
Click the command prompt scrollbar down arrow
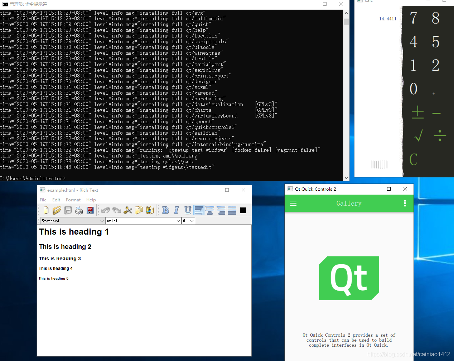[x=346, y=178]
